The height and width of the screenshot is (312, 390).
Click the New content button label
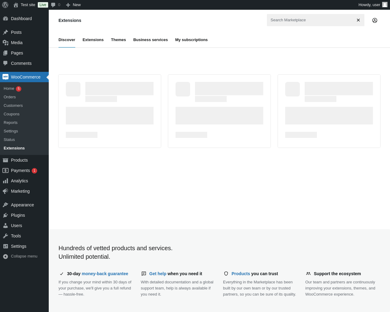tap(77, 5)
